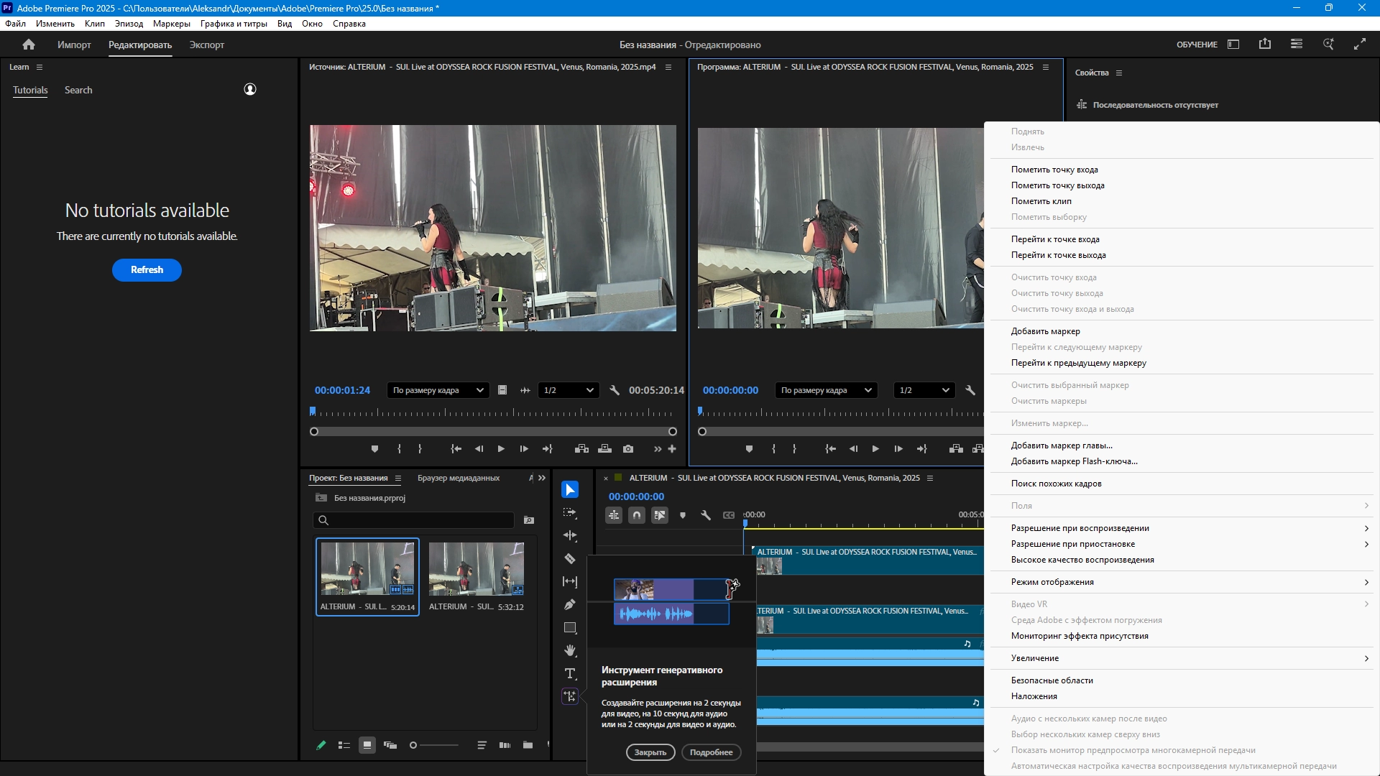Open program monitor playback resolution dropdown
The height and width of the screenshot is (776, 1380).
pyautogui.click(x=924, y=390)
